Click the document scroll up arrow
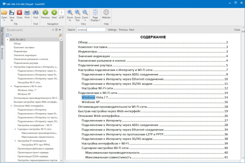This screenshot has width=245, height=163. (243, 28)
